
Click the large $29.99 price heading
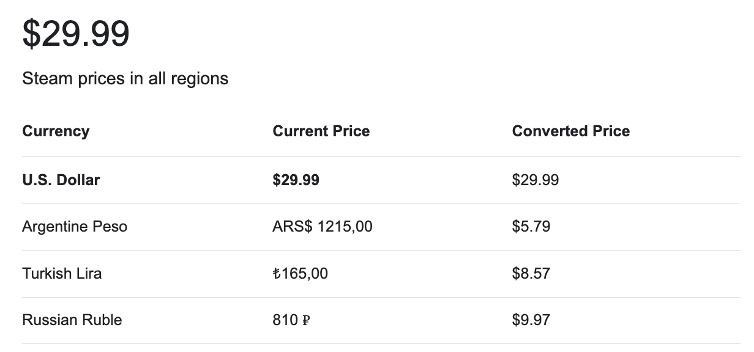pos(76,34)
